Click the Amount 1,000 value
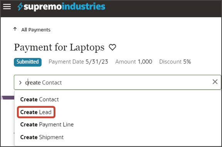The height and width of the screenshot is (147, 222). pos(134,62)
